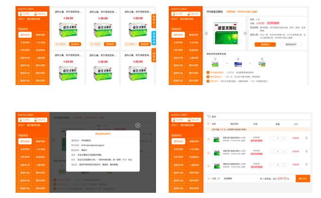Delete the first cart row via its trash icon
The image size is (321, 198).
click(306, 138)
